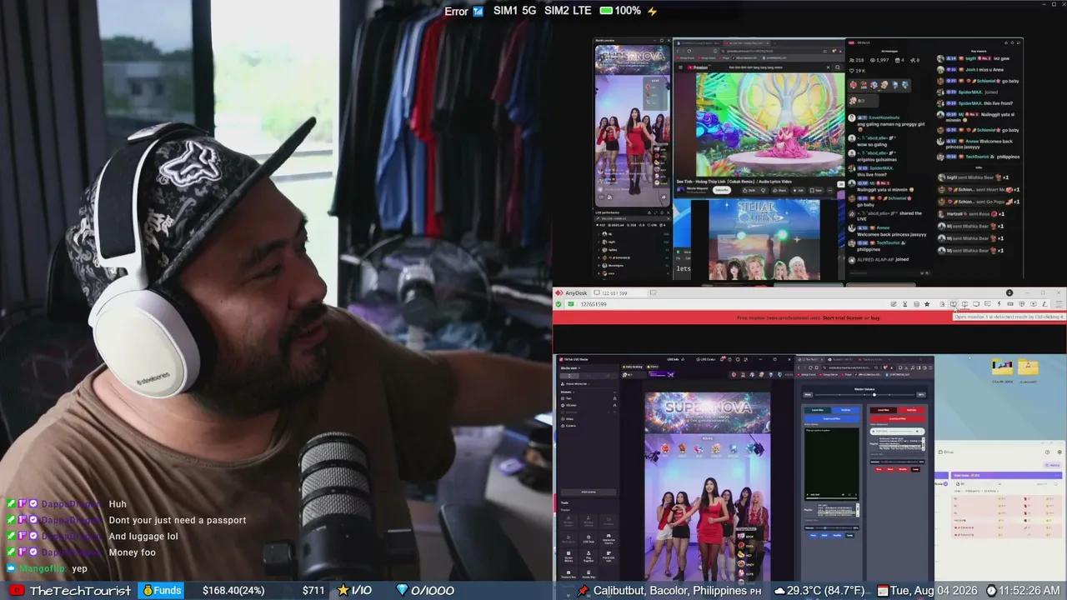The width and height of the screenshot is (1067, 600).
Task: Click Add scene in TikTok LIVE Studio
Action: tap(589, 492)
